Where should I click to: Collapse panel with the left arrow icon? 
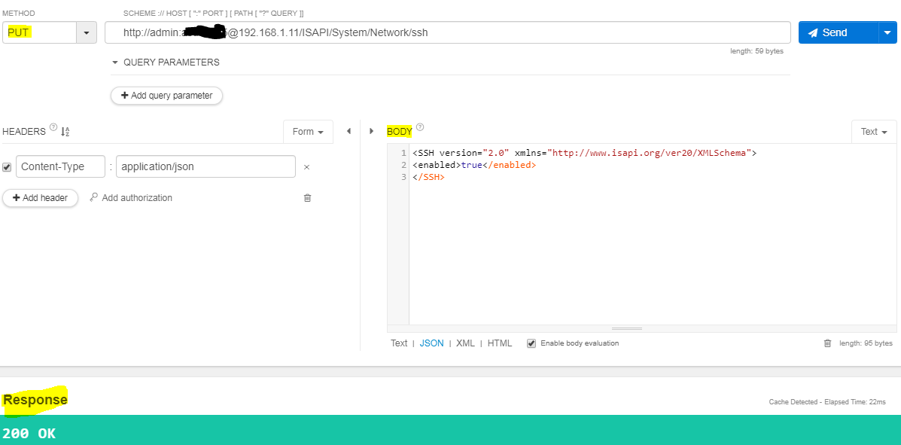point(349,131)
